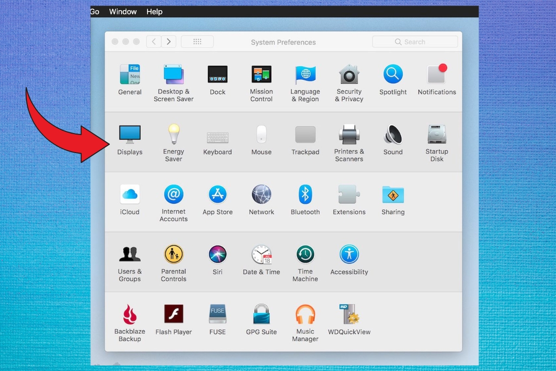Open the Flash Player preferences pane
556x371 pixels.
[x=174, y=320]
